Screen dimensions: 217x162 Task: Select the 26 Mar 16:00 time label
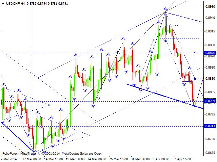119,159
